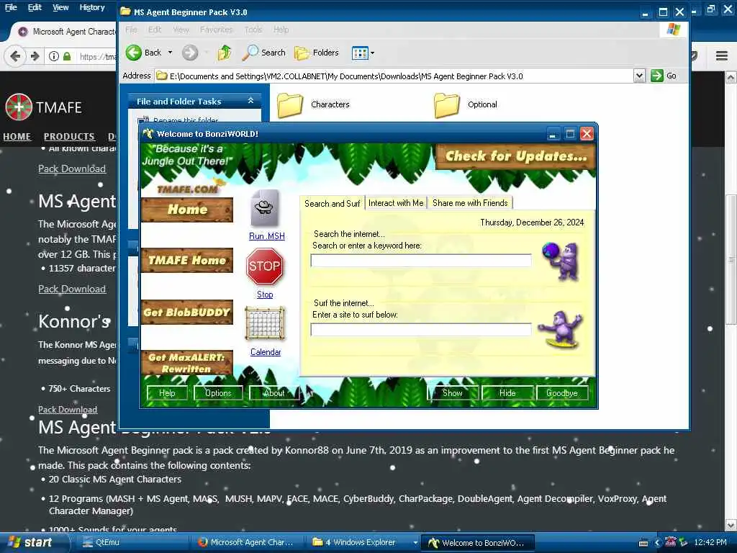Toggle the Folders pane button

[317, 53]
